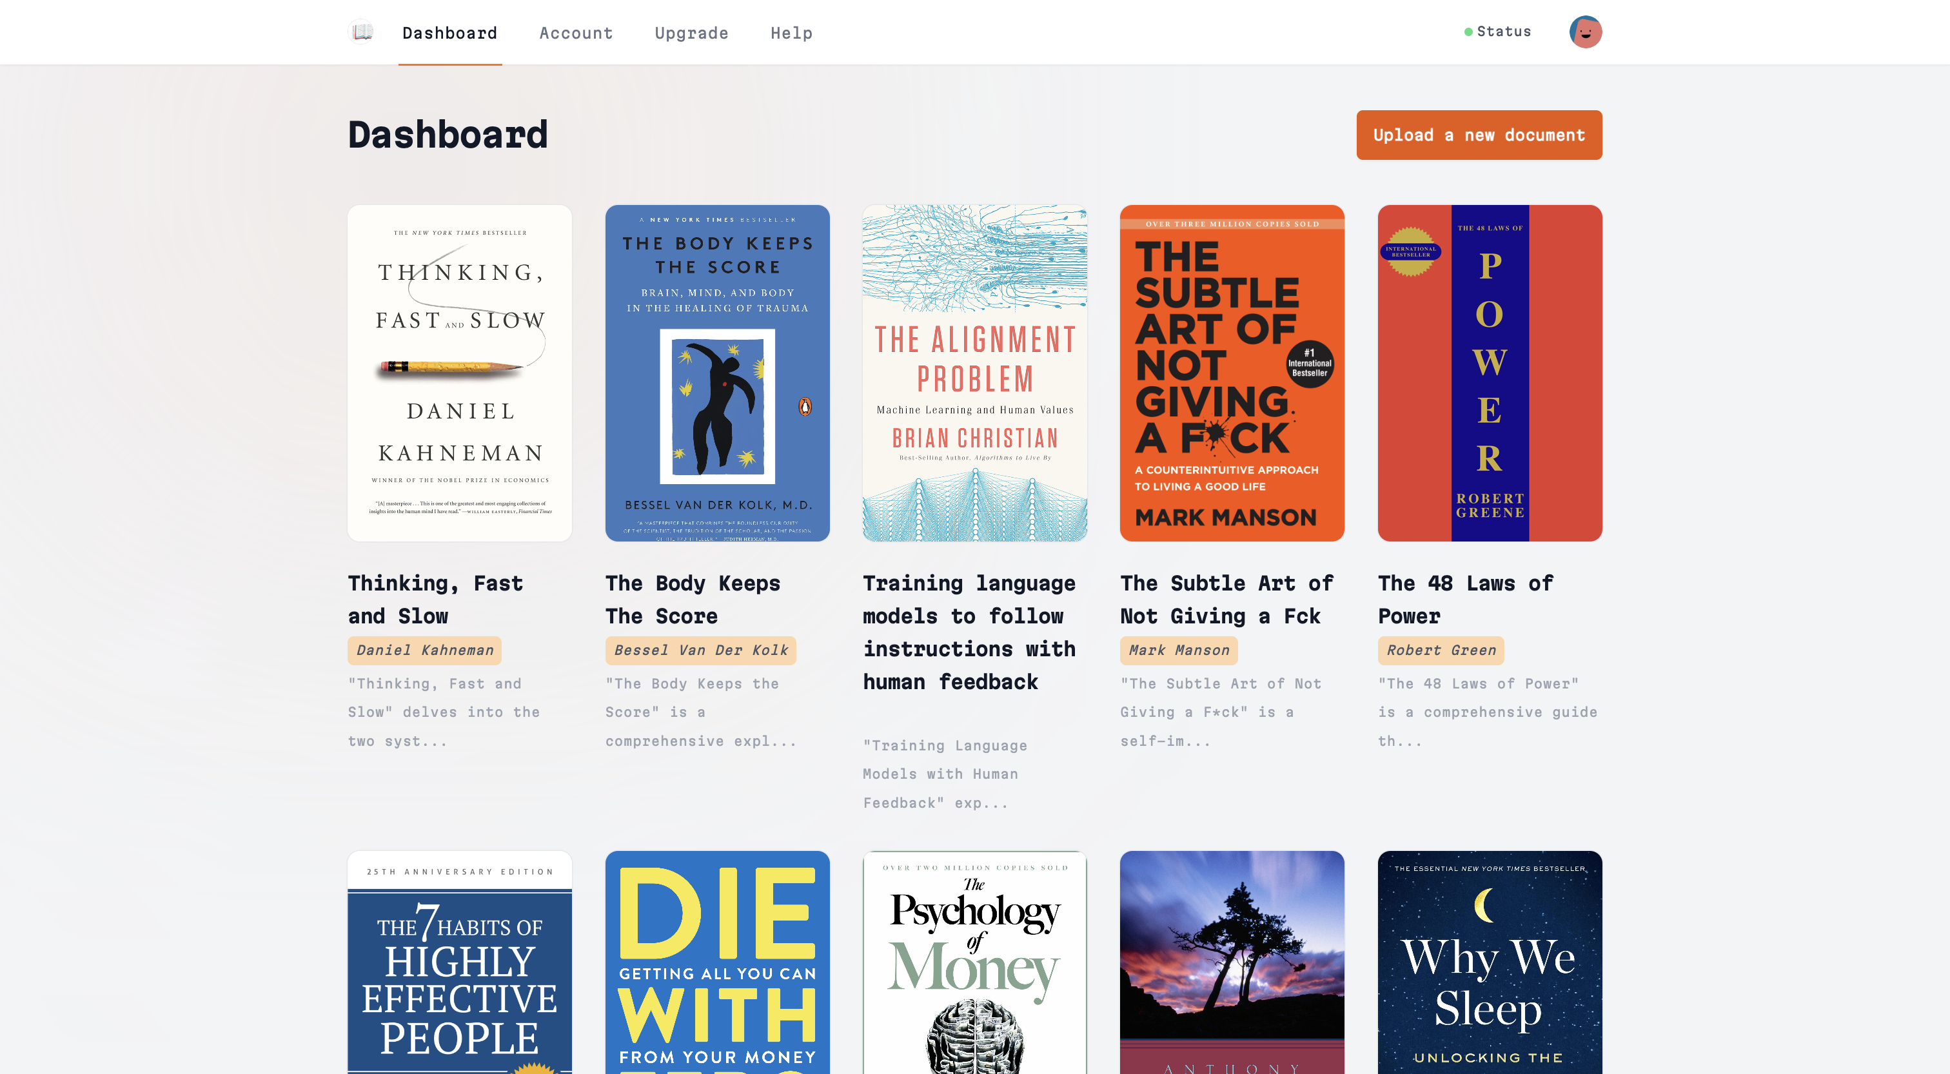Open the Training language models title link
The width and height of the screenshot is (1950, 1074).
tap(969, 632)
